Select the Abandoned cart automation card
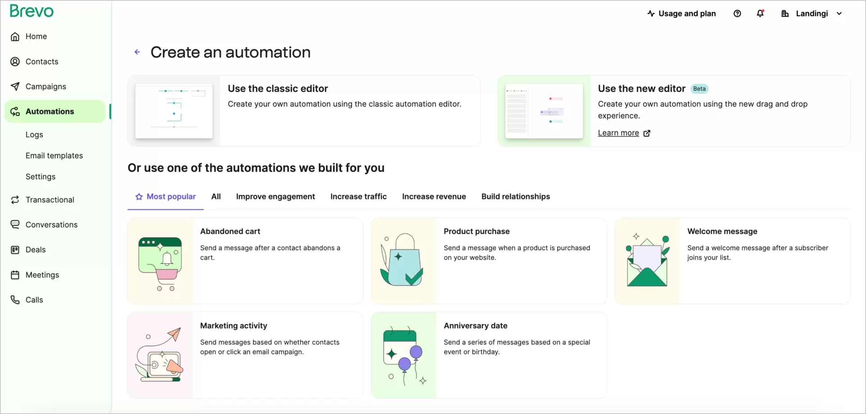866x414 pixels. (245, 262)
